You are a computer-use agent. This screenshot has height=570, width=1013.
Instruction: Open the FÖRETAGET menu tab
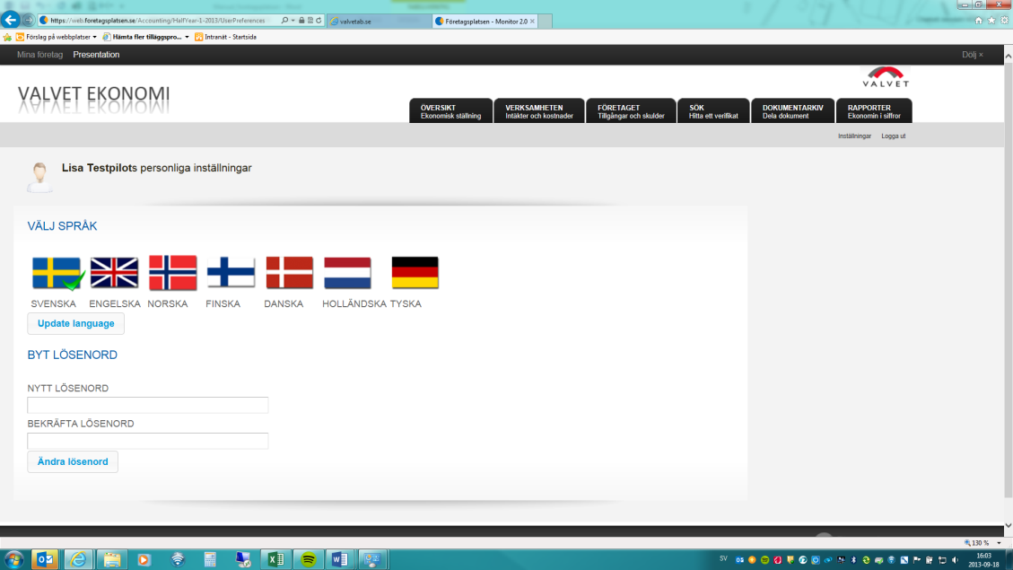[x=631, y=110]
